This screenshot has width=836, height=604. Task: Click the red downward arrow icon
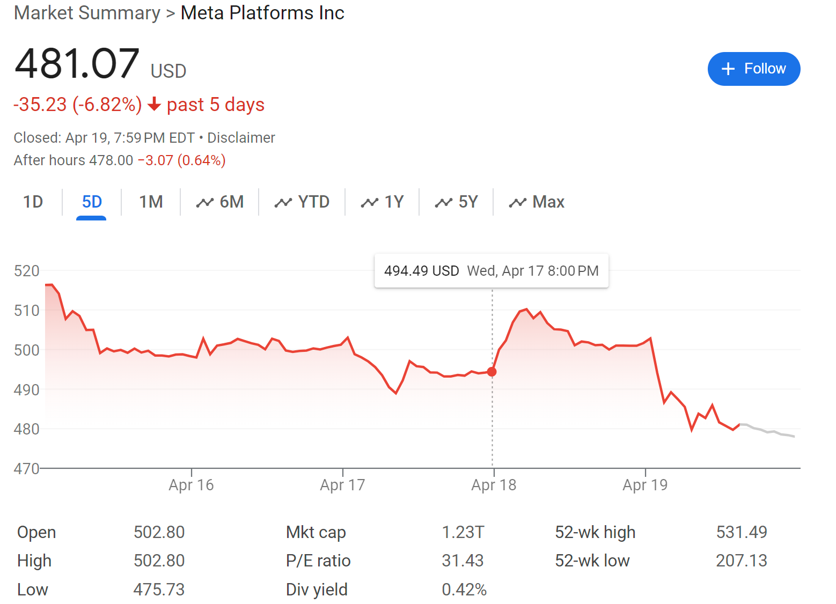[154, 105]
